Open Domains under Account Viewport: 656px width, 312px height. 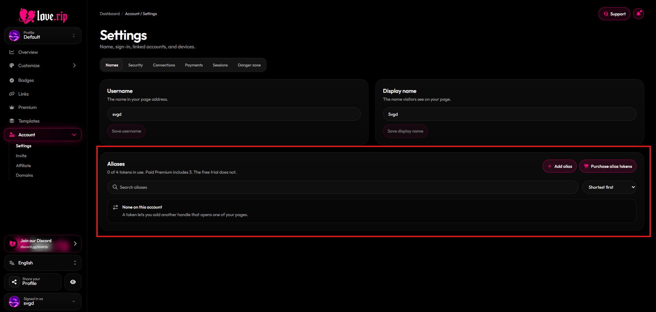[x=24, y=175]
